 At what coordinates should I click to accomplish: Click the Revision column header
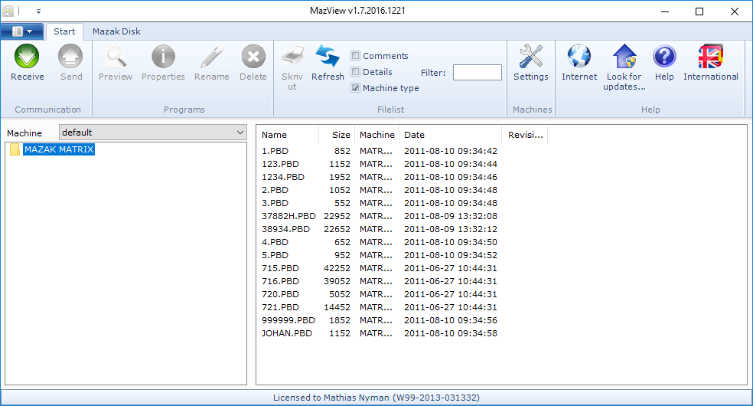tap(526, 135)
